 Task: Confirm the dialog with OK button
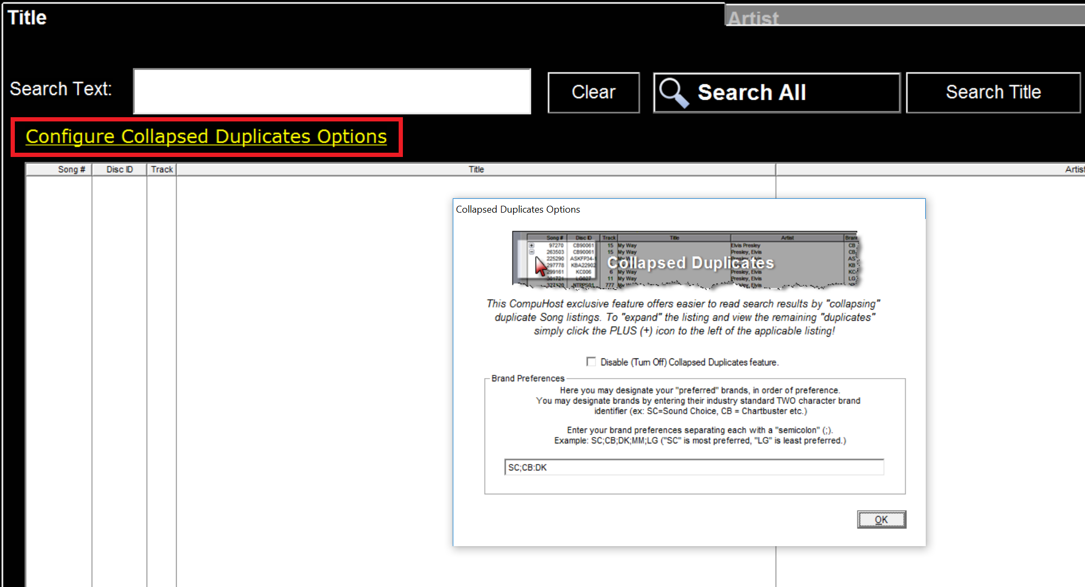click(881, 520)
